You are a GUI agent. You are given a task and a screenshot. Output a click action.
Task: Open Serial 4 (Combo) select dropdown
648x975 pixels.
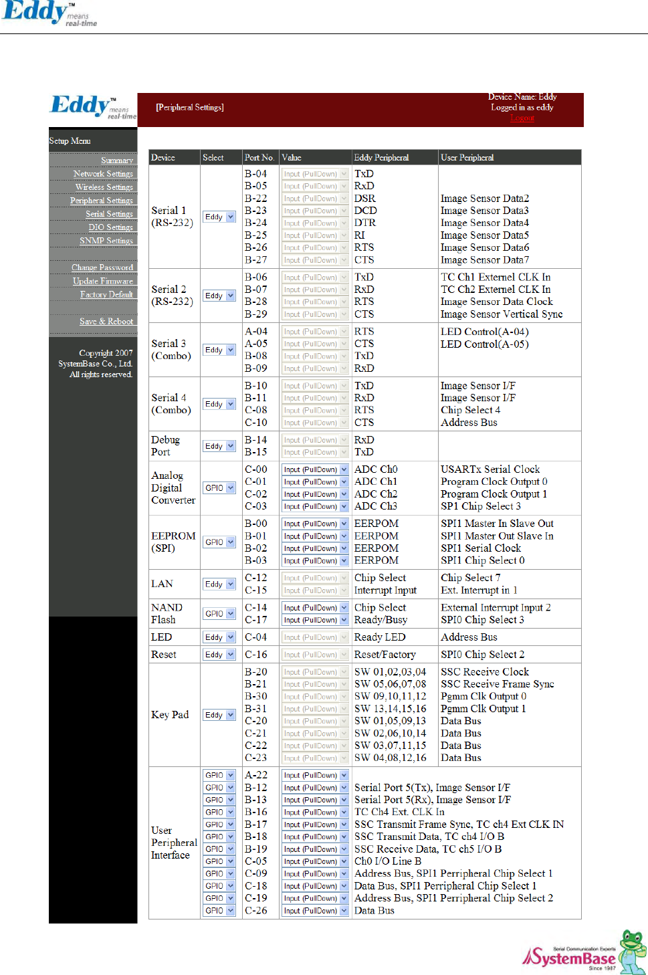click(219, 404)
